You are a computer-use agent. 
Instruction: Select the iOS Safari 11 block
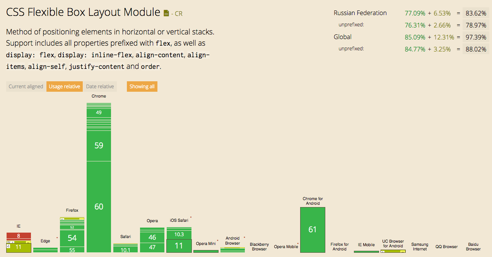click(179, 246)
